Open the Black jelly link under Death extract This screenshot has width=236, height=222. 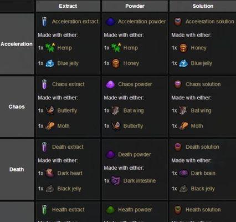[x=69, y=189]
